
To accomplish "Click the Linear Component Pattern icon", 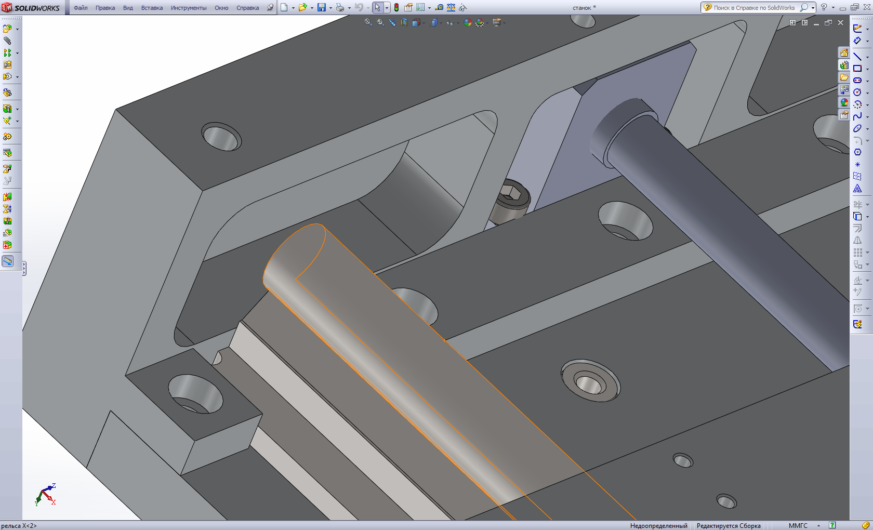I will (x=7, y=53).
